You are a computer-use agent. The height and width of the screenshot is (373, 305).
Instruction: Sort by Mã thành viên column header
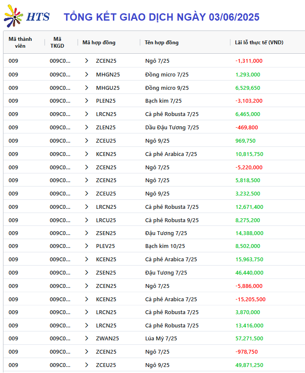[20, 43]
